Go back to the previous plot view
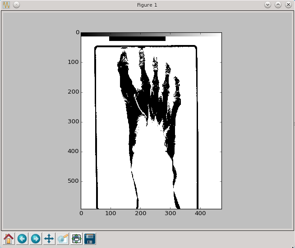The width and height of the screenshot is (295, 248). tap(22, 239)
